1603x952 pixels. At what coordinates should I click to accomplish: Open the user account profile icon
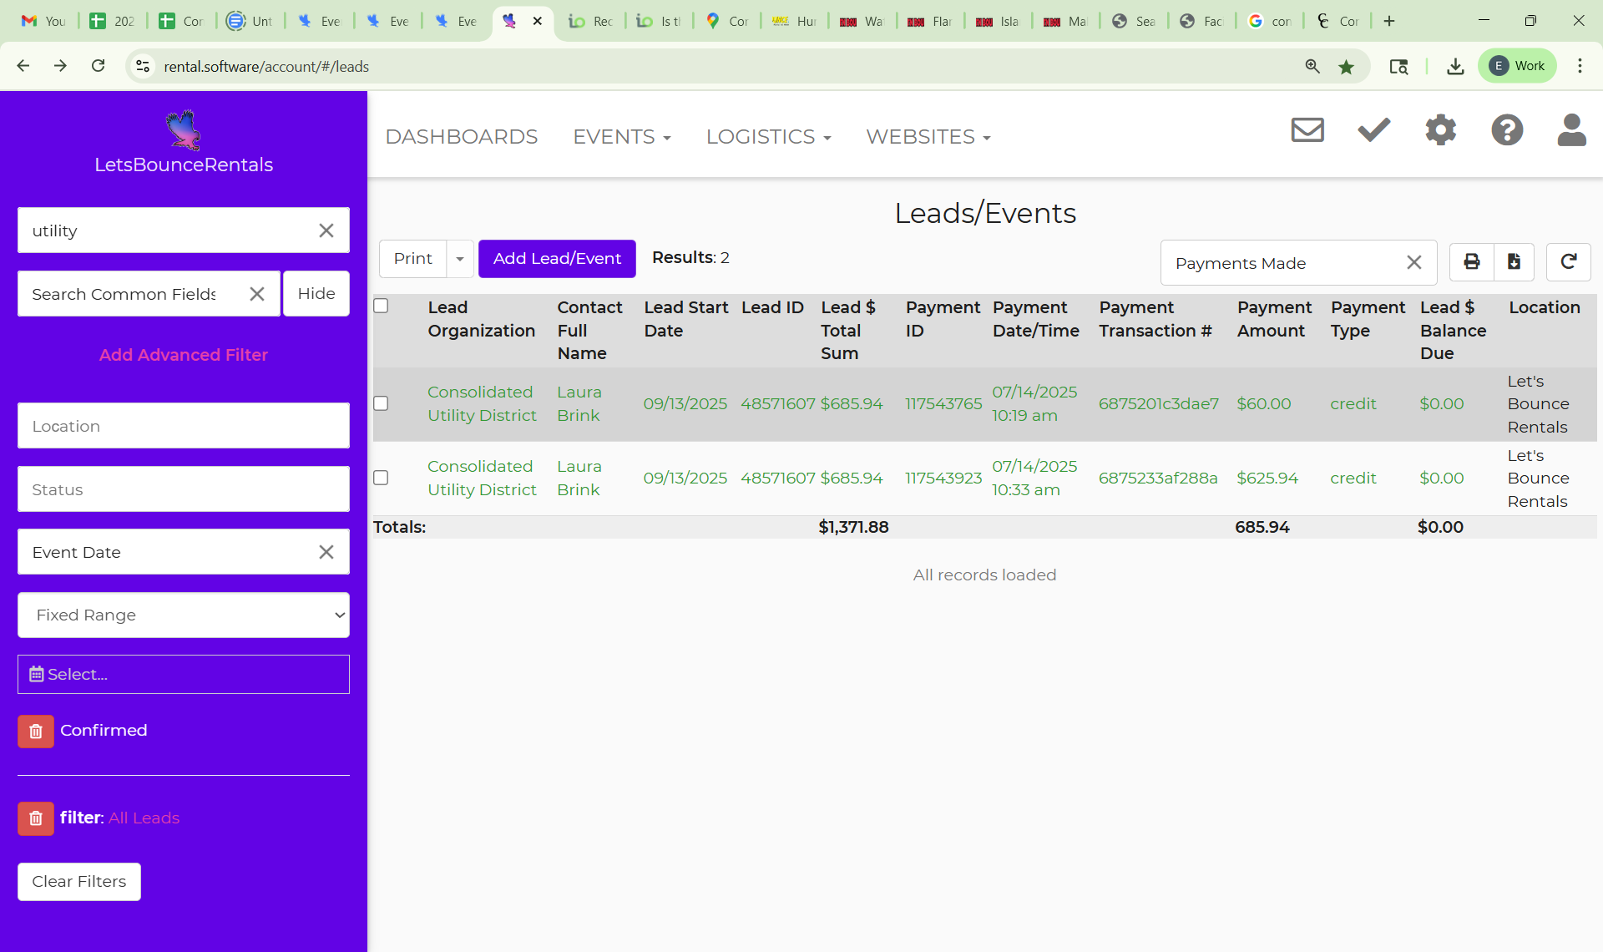[1571, 130]
